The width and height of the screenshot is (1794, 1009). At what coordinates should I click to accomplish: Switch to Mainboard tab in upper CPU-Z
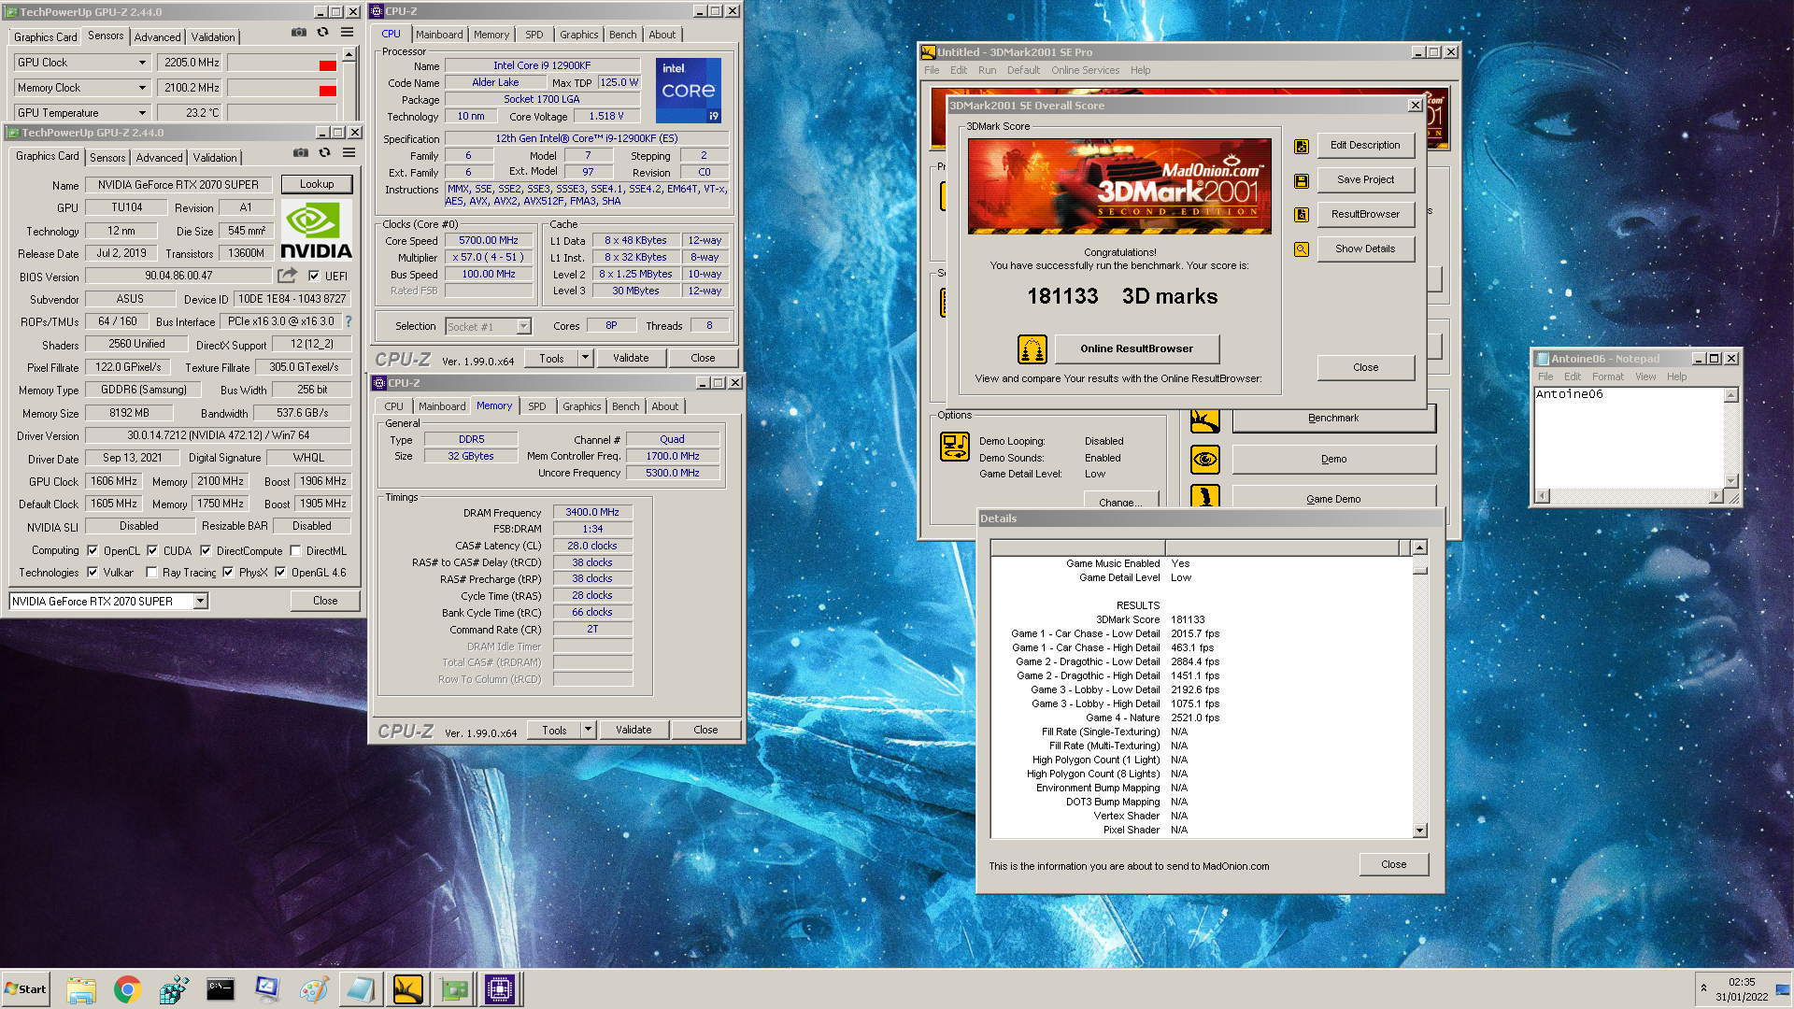[x=439, y=35]
